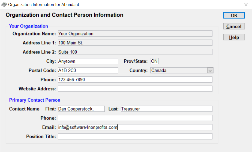Click the organization Phone field
Image resolution: width=252 pixels, height=152 pixels.
pos(135,80)
